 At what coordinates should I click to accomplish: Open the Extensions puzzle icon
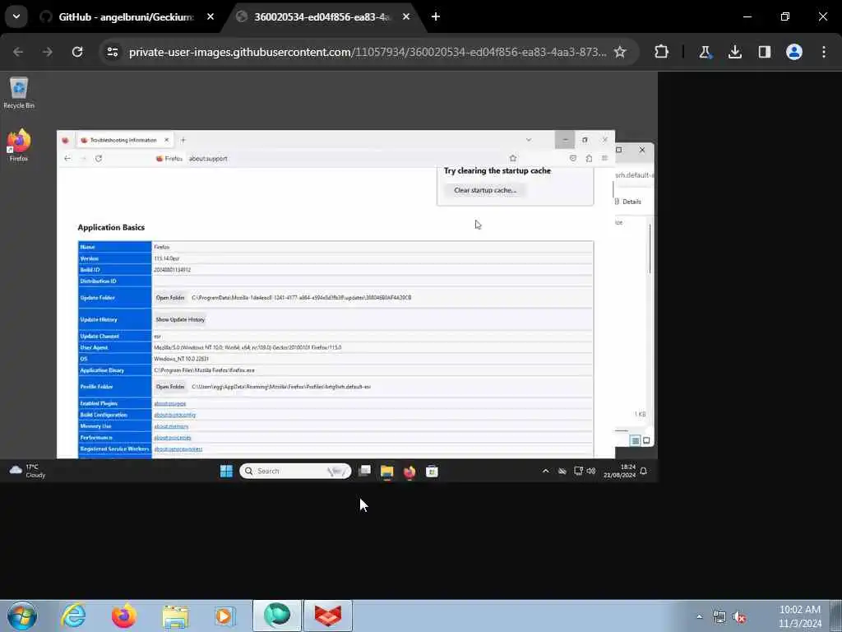coord(662,52)
